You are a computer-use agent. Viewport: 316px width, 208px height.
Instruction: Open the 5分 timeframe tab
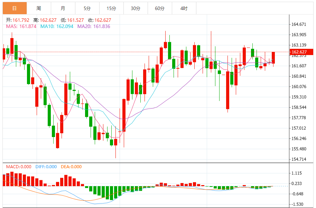point(87,8)
